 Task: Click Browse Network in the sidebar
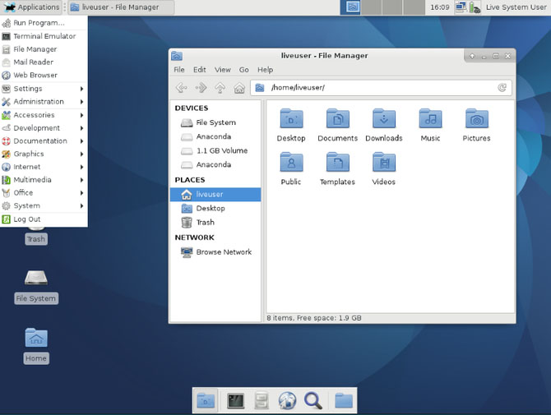(224, 252)
